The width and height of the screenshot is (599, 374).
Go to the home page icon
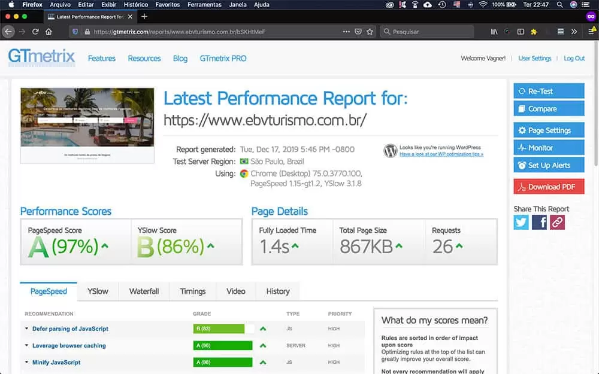click(x=49, y=32)
